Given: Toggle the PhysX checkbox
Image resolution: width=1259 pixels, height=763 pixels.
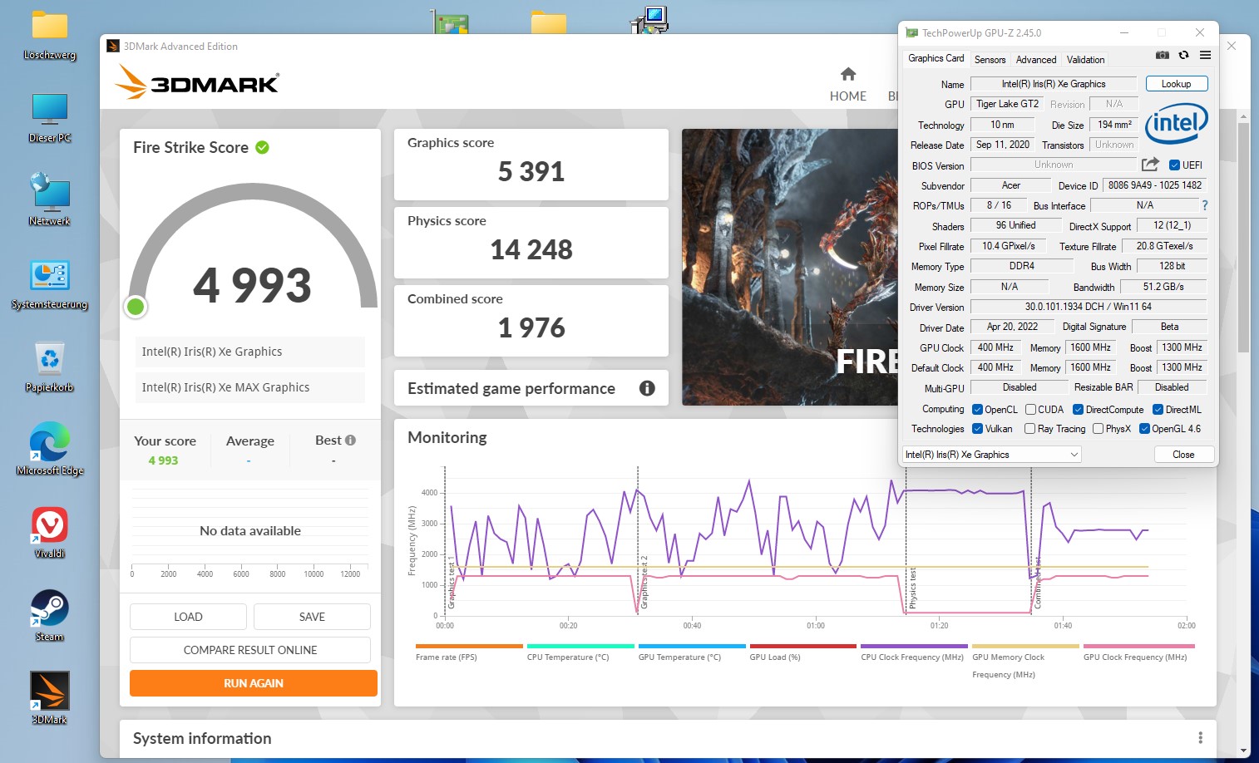Looking at the screenshot, I should 1098,429.
